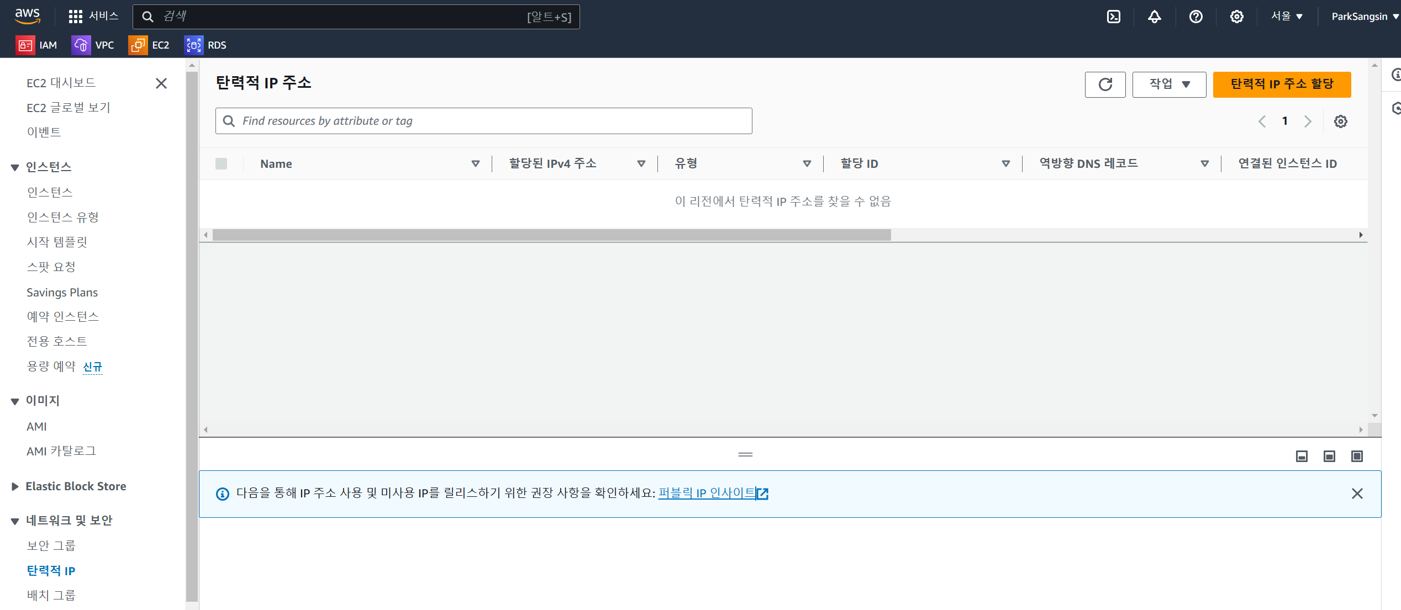
Task: Open the 서울 region selector
Action: click(1287, 17)
